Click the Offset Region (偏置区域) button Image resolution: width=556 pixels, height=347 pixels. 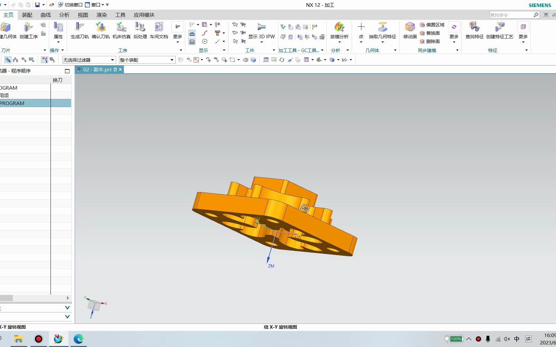pos(432,25)
